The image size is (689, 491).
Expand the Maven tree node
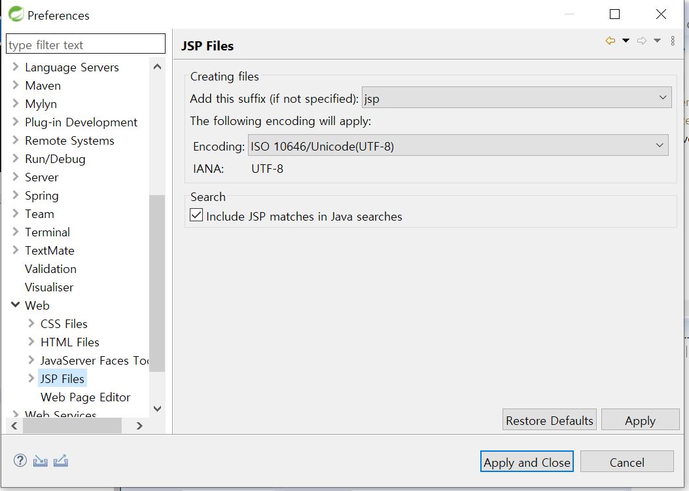pos(16,85)
